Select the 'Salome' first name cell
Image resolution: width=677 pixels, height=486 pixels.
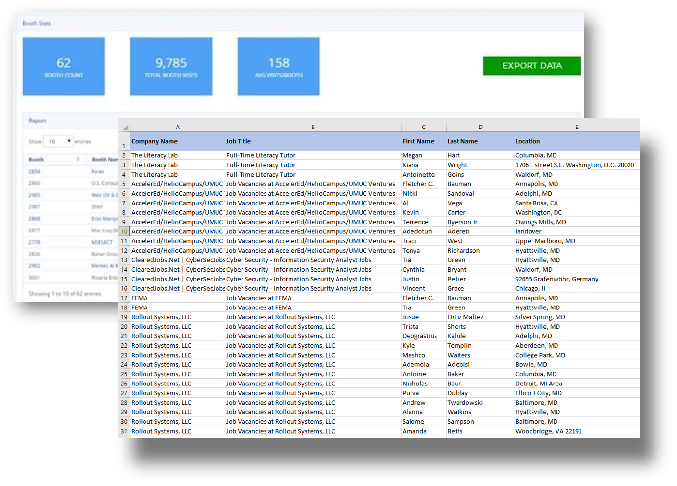(x=424, y=422)
